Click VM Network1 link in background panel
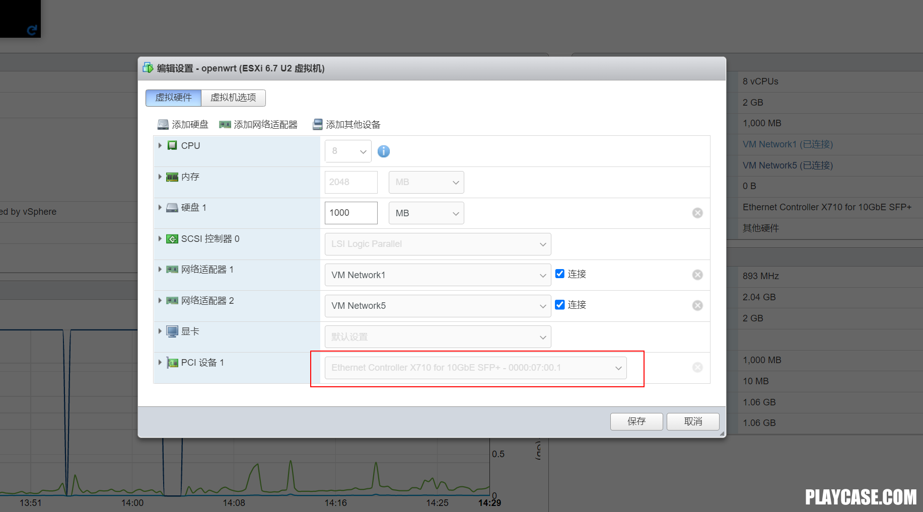 pos(788,144)
